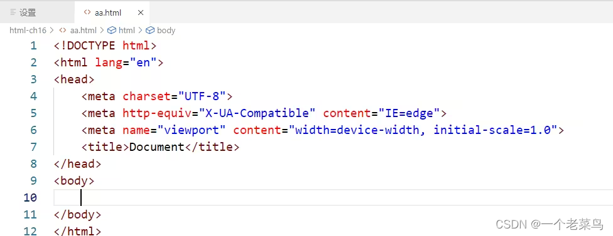This screenshot has width=613, height=236.
Task: Click line number 4 in gutter
Action: pyautogui.click(x=33, y=96)
